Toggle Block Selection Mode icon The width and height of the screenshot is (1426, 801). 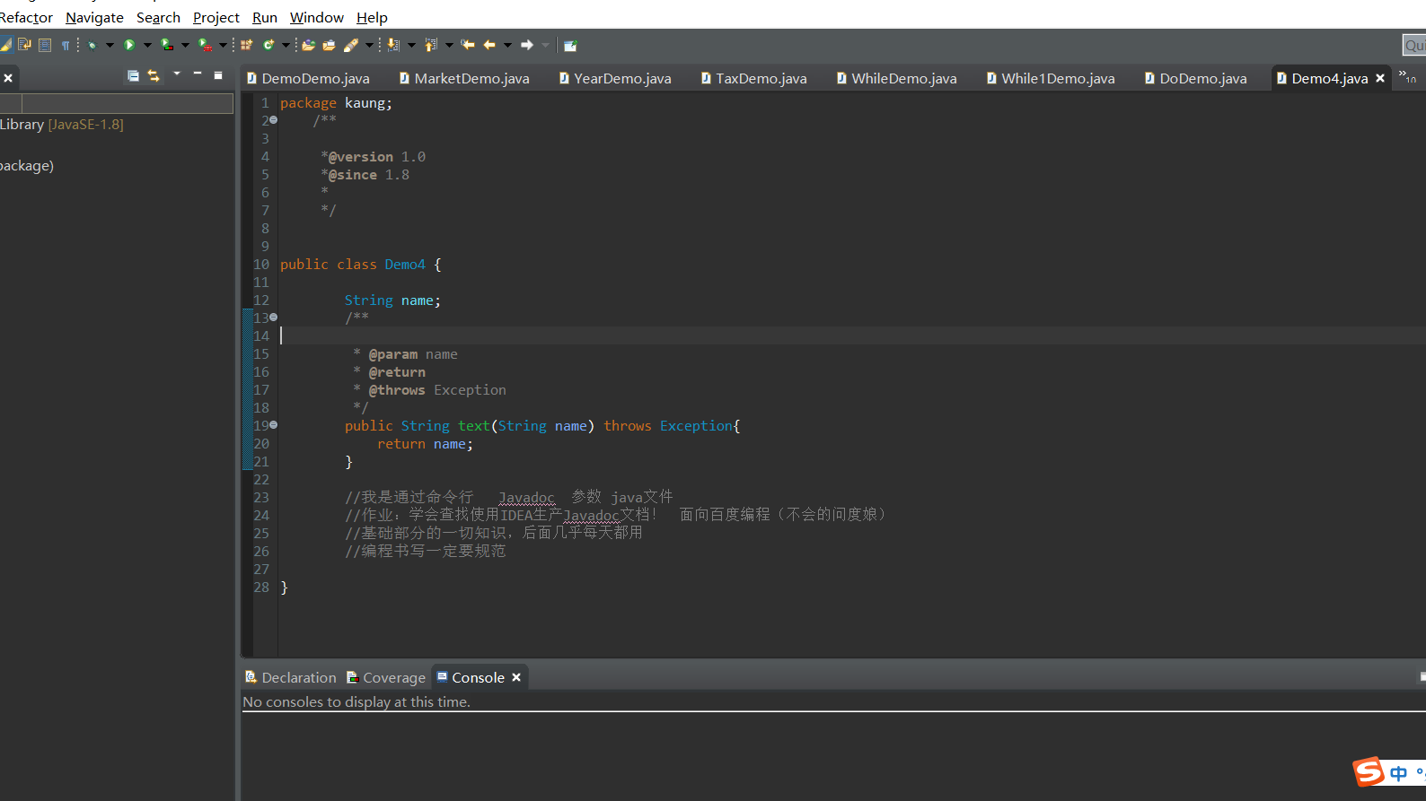[x=45, y=45]
